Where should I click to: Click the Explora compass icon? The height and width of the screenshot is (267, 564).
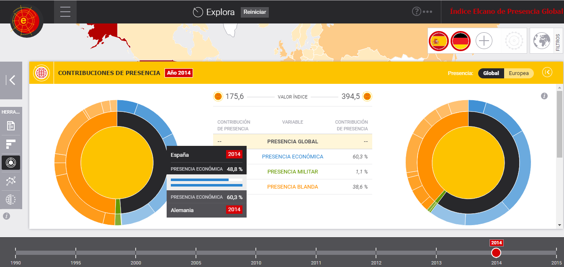(x=198, y=12)
